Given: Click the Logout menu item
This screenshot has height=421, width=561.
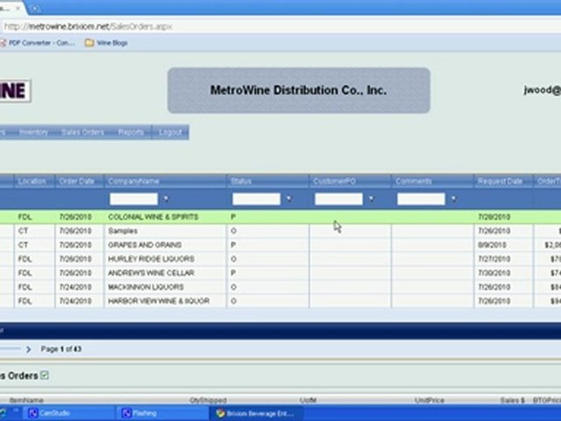Looking at the screenshot, I should [x=170, y=132].
